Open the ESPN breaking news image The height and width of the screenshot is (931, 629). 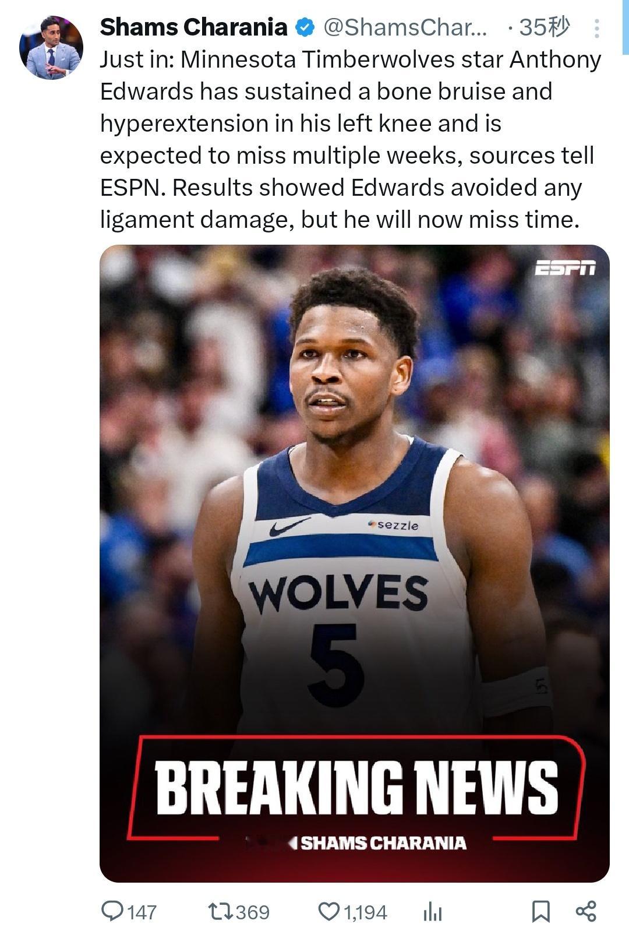point(355,563)
